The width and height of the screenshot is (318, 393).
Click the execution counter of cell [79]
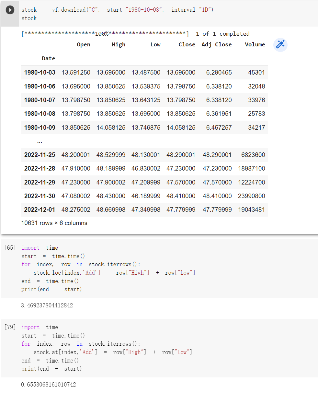pyautogui.click(x=9, y=327)
